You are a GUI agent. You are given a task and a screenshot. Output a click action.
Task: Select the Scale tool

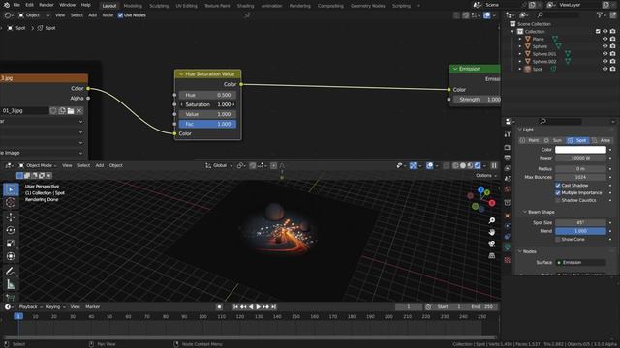click(x=11, y=243)
